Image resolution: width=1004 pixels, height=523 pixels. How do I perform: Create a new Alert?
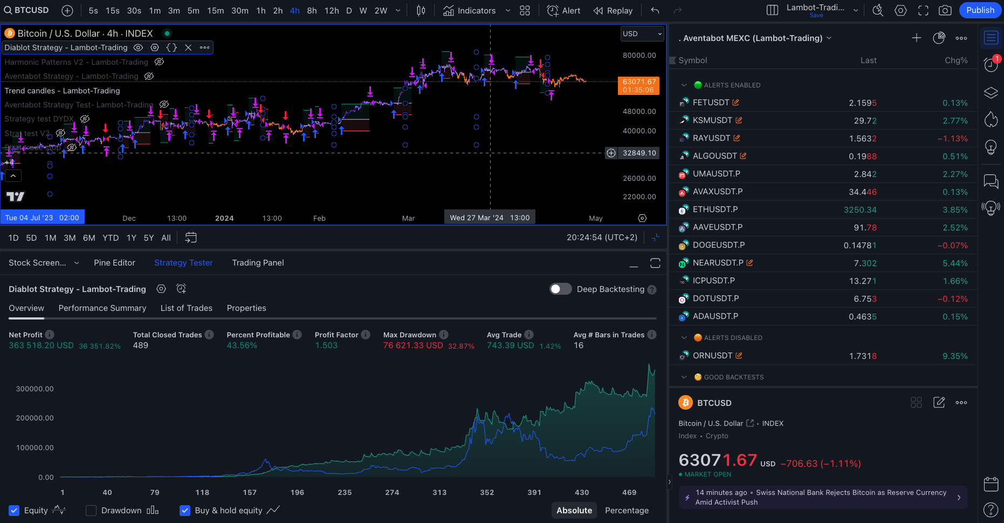pos(564,11)
